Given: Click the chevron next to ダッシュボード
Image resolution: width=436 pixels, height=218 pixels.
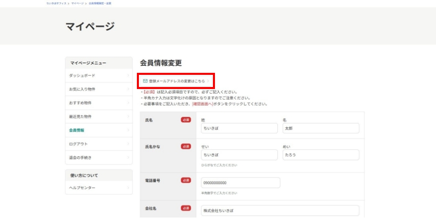Looking at the screenshot, I should pos(128,76).
